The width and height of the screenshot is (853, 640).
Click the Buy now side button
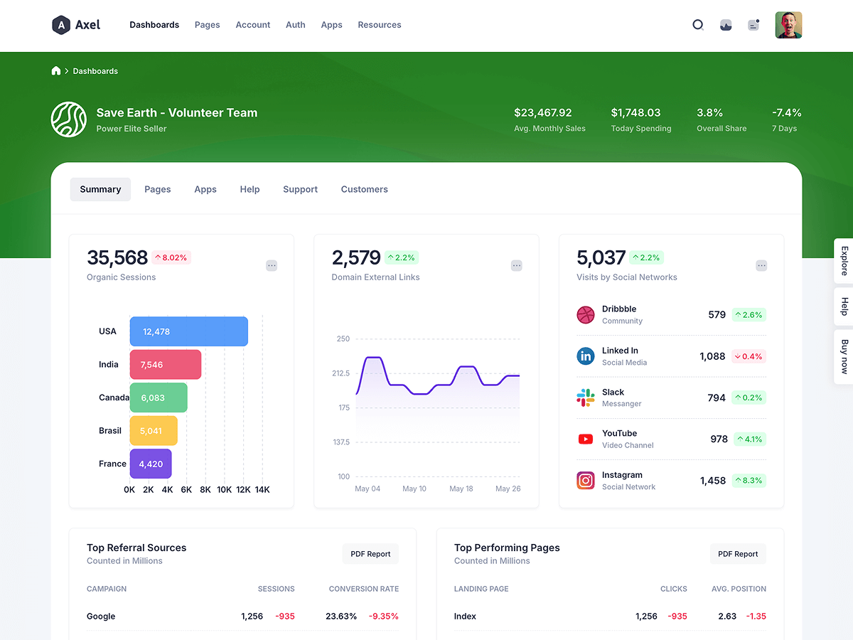pyautogui.click(x=844, y=357)
